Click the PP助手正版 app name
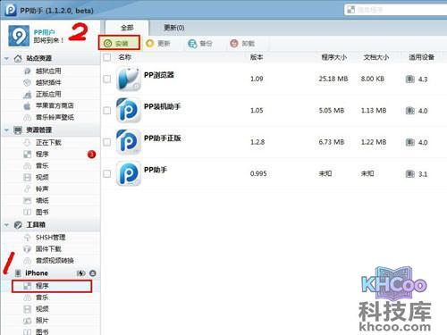The height and width of the screenshot is (335, 447). 163,138
